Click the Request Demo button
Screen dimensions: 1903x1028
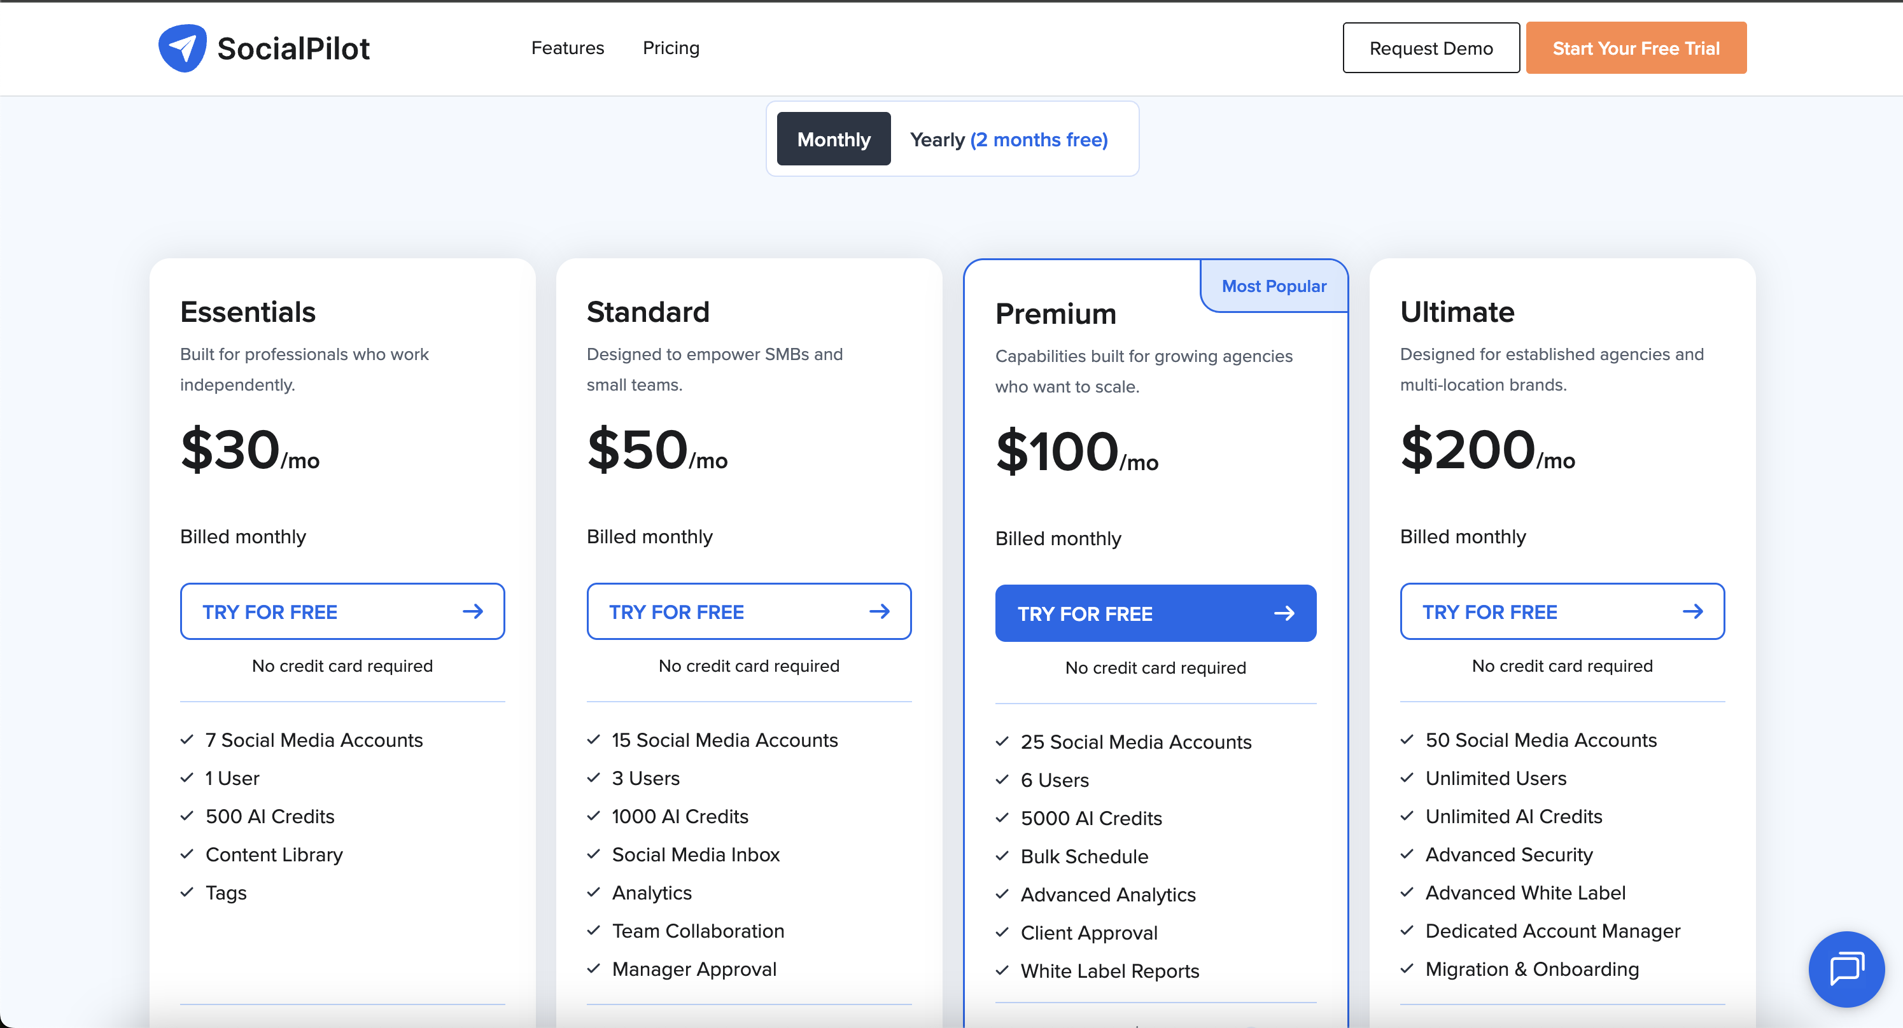tap(1431, 48)
